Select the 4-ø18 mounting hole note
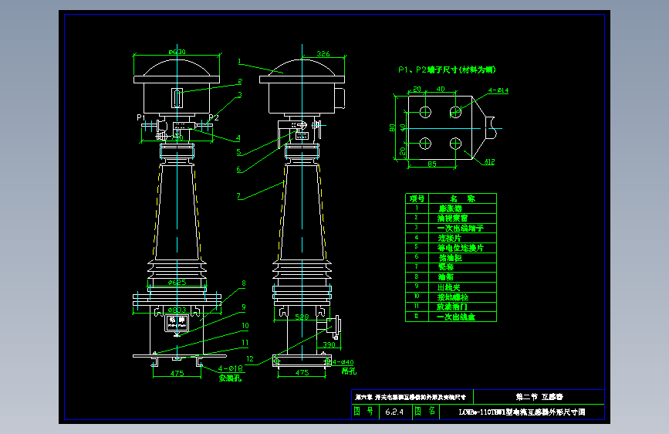The height and width of the screenshot is (434, 669). coord(231,368)
